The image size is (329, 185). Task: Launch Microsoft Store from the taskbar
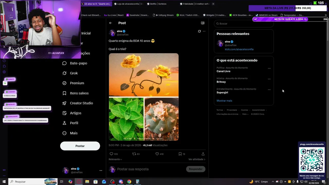(x=95, y=182)
